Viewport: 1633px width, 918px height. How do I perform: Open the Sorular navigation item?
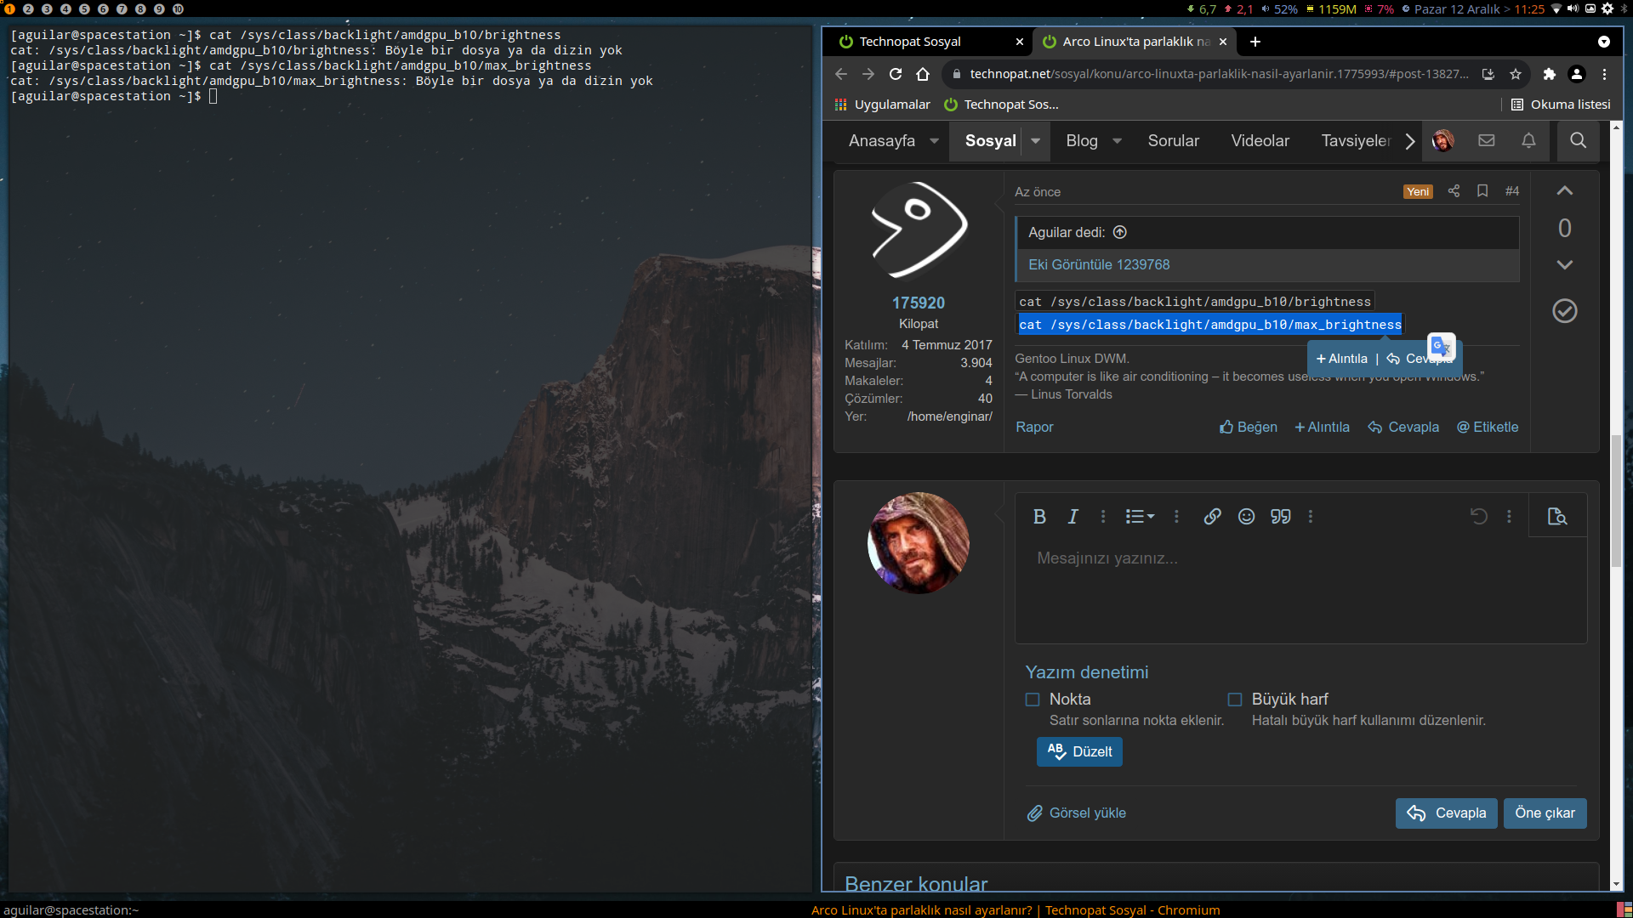[1173, 141]
